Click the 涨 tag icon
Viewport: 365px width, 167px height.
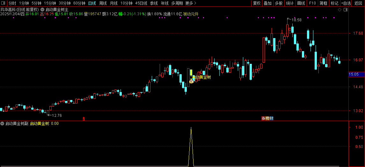coord(263,118)
